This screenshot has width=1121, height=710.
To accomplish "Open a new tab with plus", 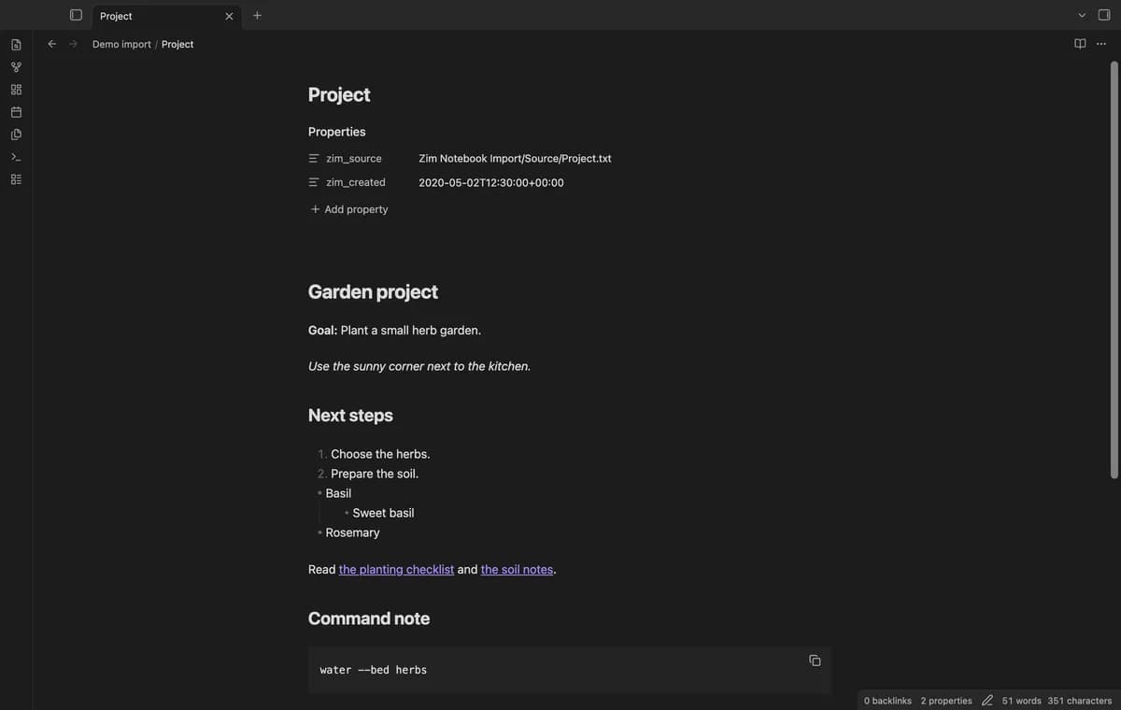I will click(257, 15).
